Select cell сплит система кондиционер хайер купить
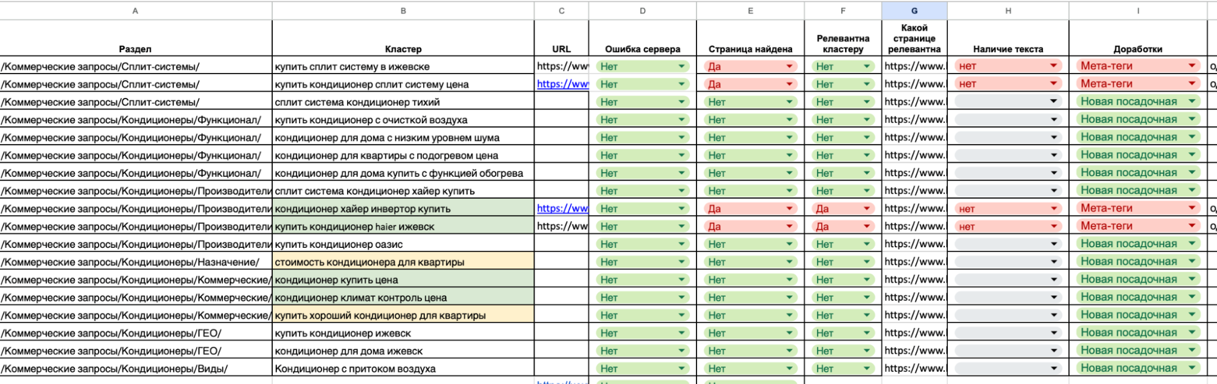Screen dimensions: 1217x384 403,190
